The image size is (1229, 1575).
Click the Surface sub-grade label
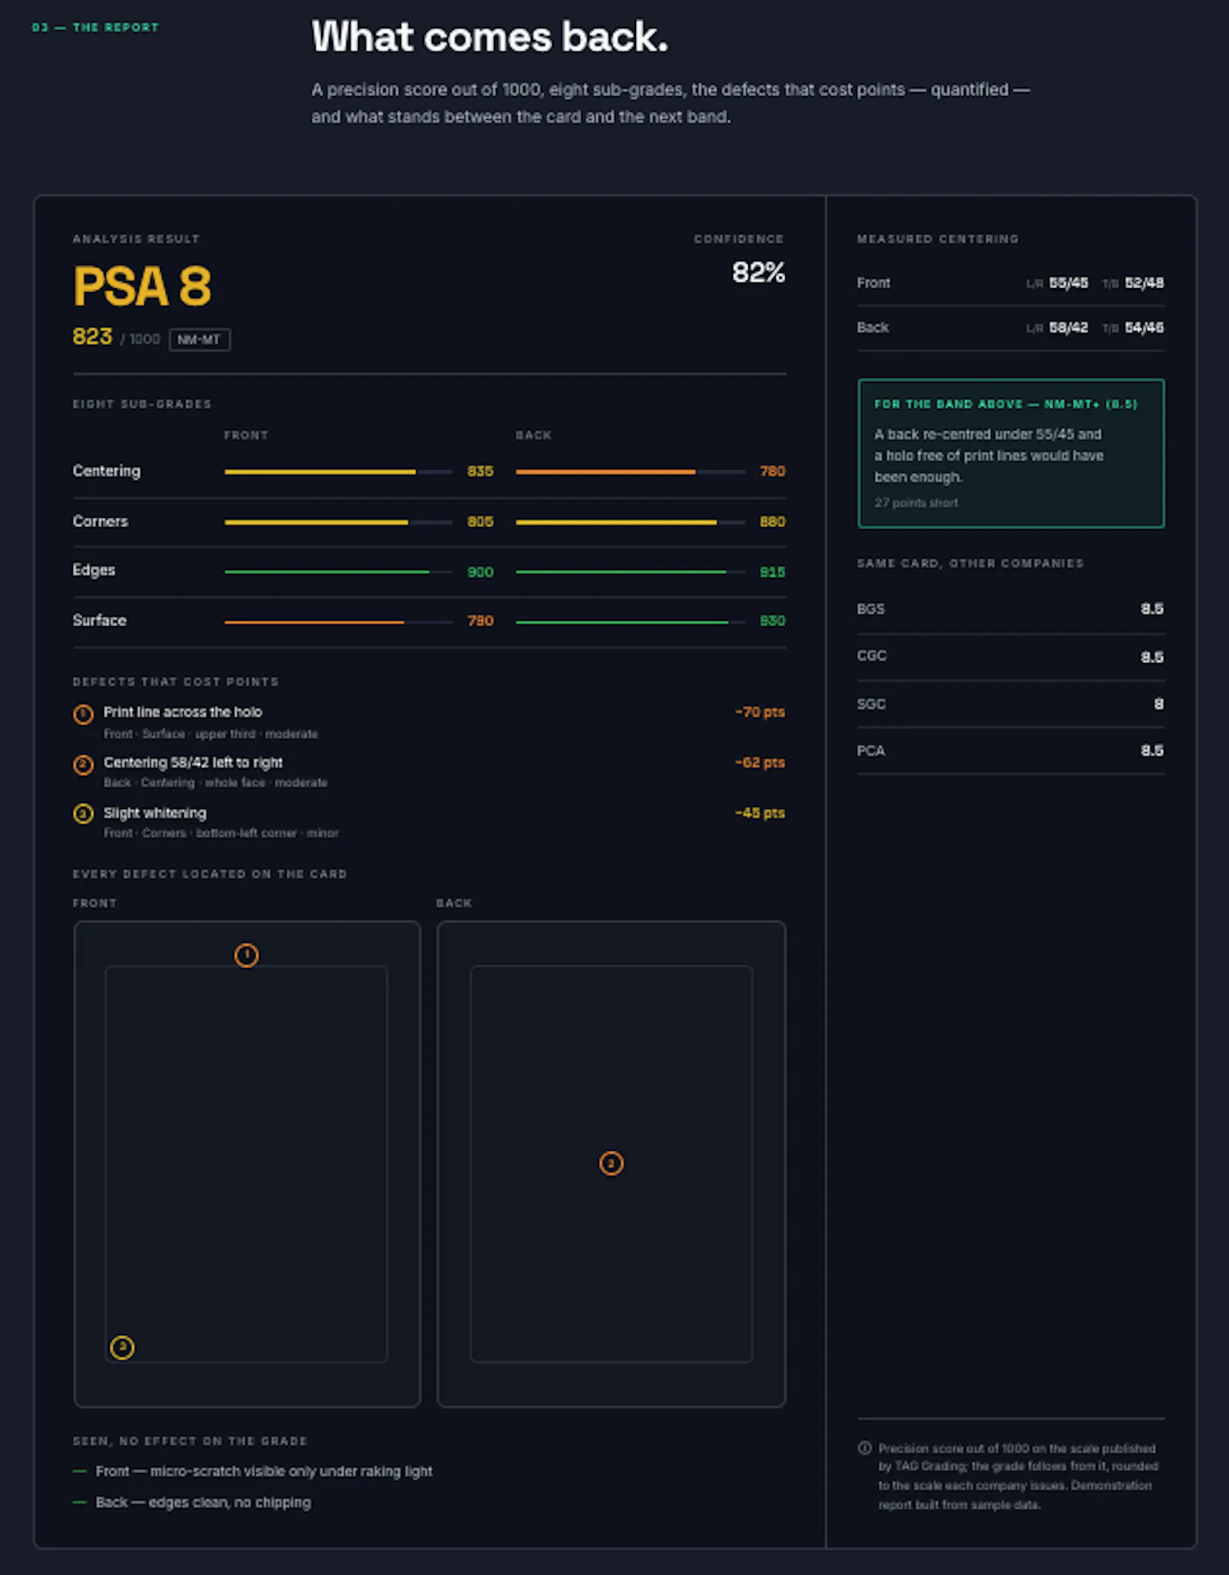click(99, 621)
